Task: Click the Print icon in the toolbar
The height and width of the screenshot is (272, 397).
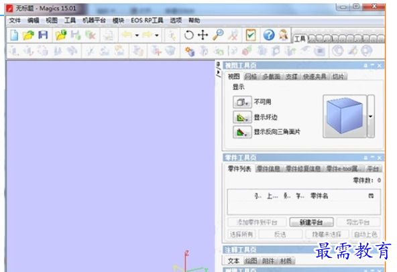Action: point(109,35)
